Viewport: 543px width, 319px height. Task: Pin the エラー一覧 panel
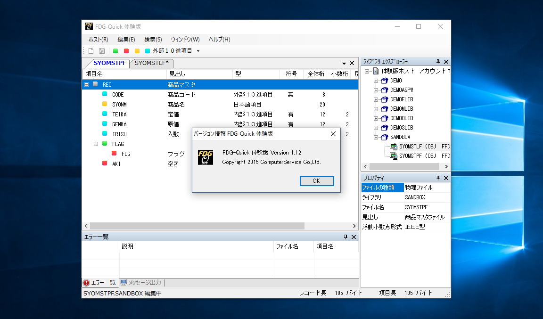tap(345, 237)
